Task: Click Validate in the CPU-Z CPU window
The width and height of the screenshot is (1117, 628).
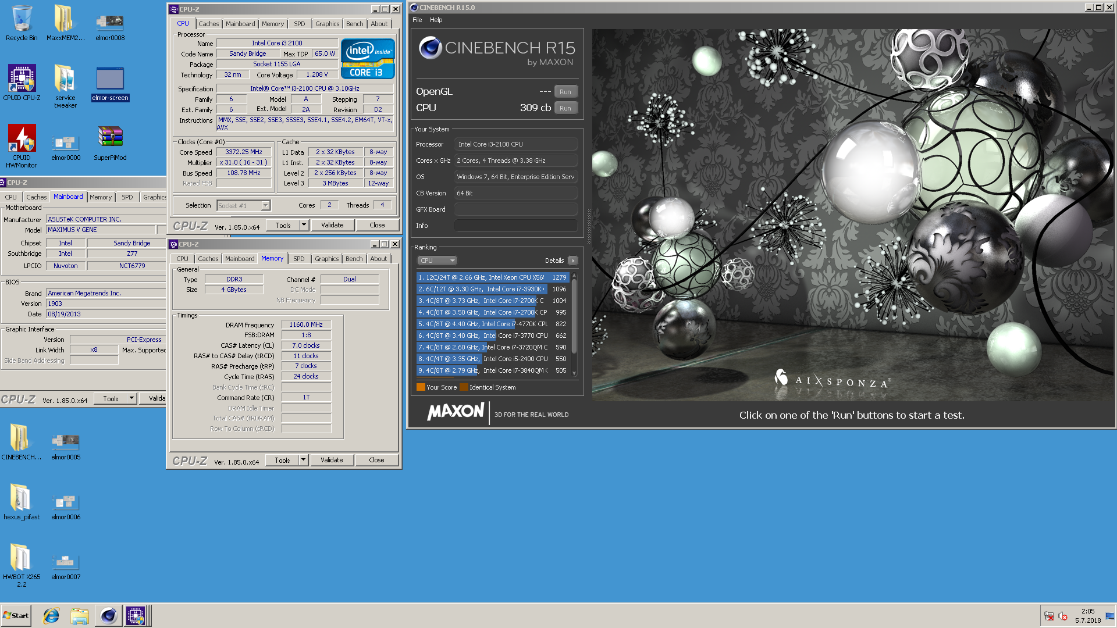Action: [332, 225]
